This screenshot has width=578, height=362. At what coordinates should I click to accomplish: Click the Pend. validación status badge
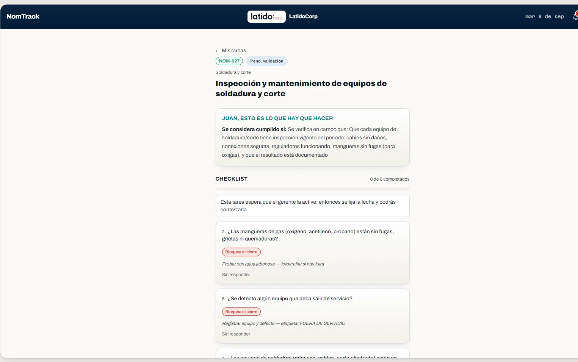point(267,61)
